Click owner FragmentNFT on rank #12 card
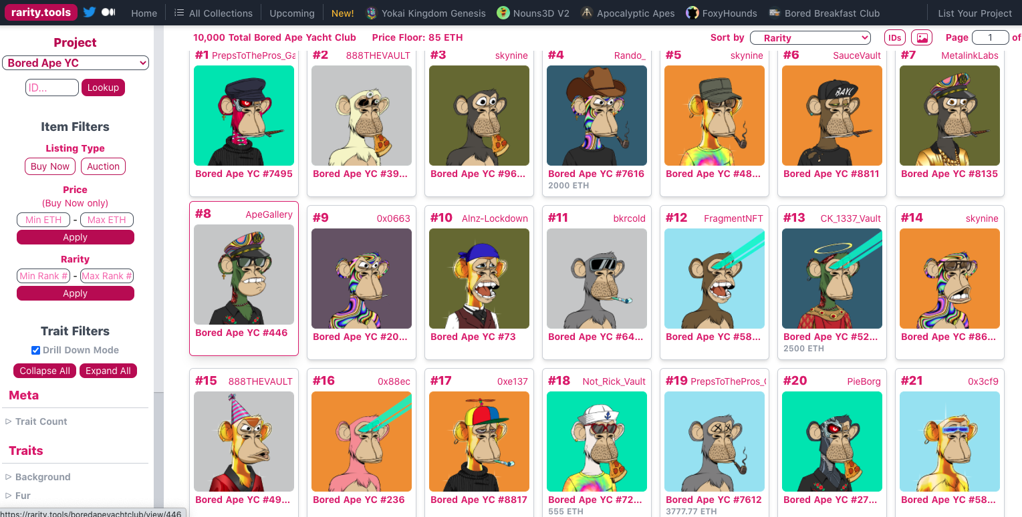The width and height of the screenshot is (1022, 517). pos(733,218)
